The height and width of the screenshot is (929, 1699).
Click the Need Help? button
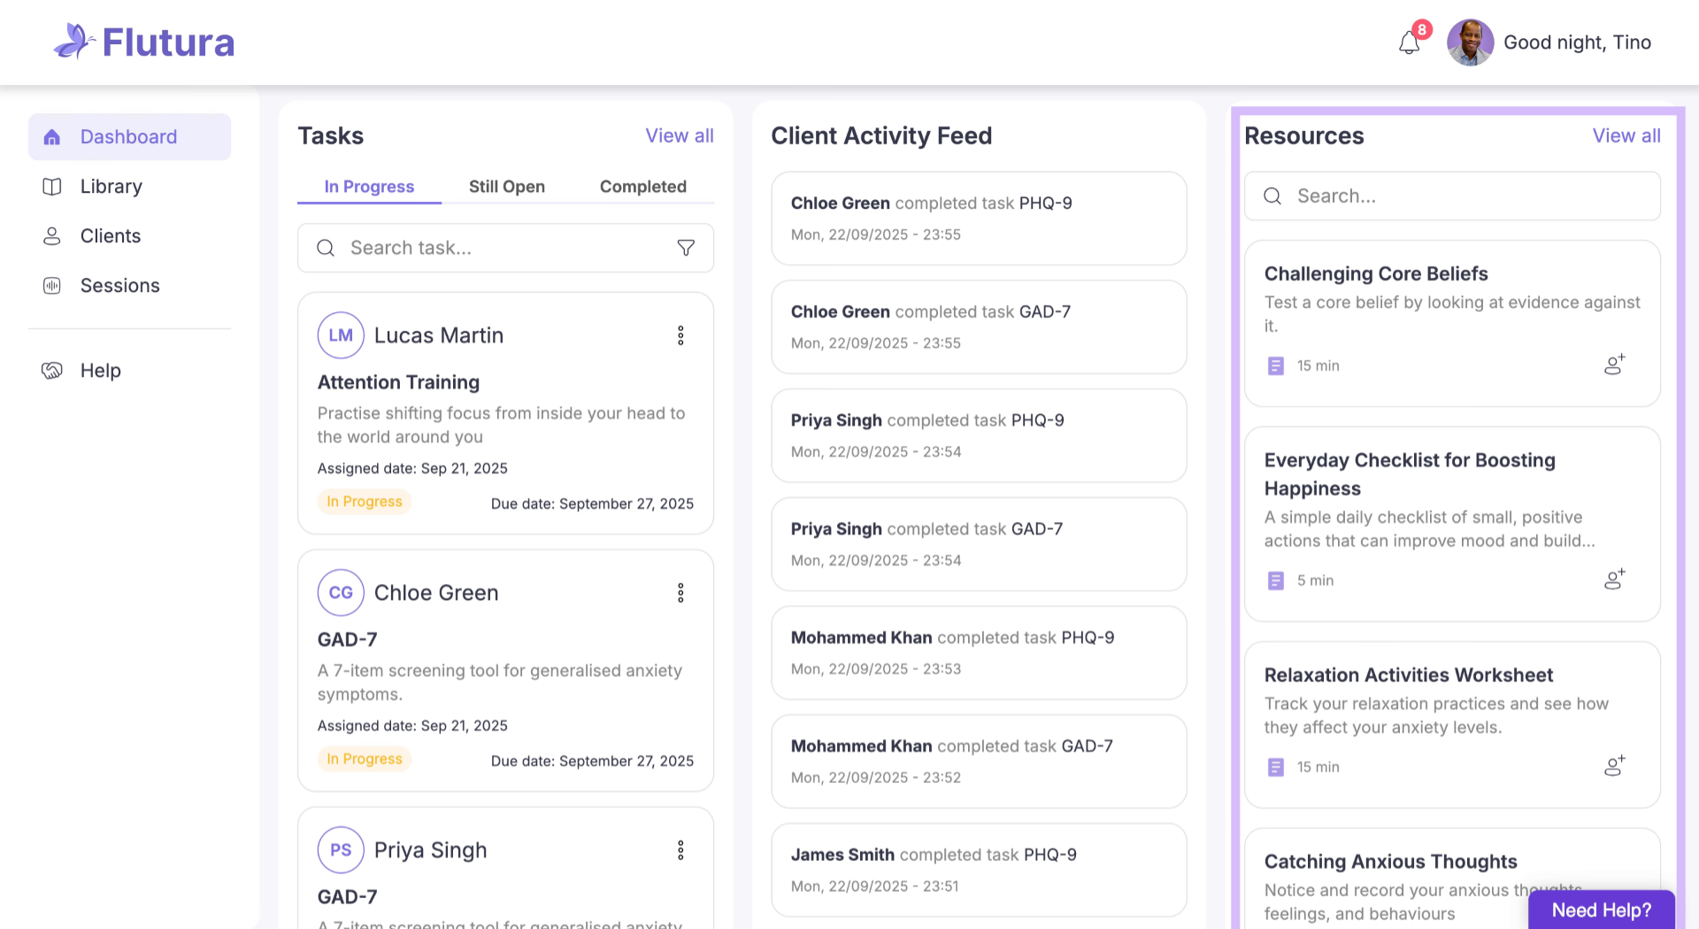(x=1602, y=910)
